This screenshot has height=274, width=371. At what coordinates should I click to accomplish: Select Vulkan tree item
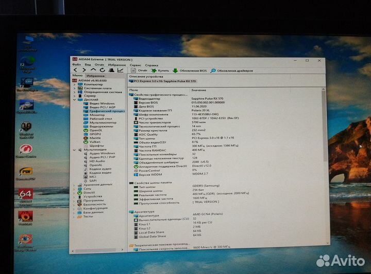92,142
